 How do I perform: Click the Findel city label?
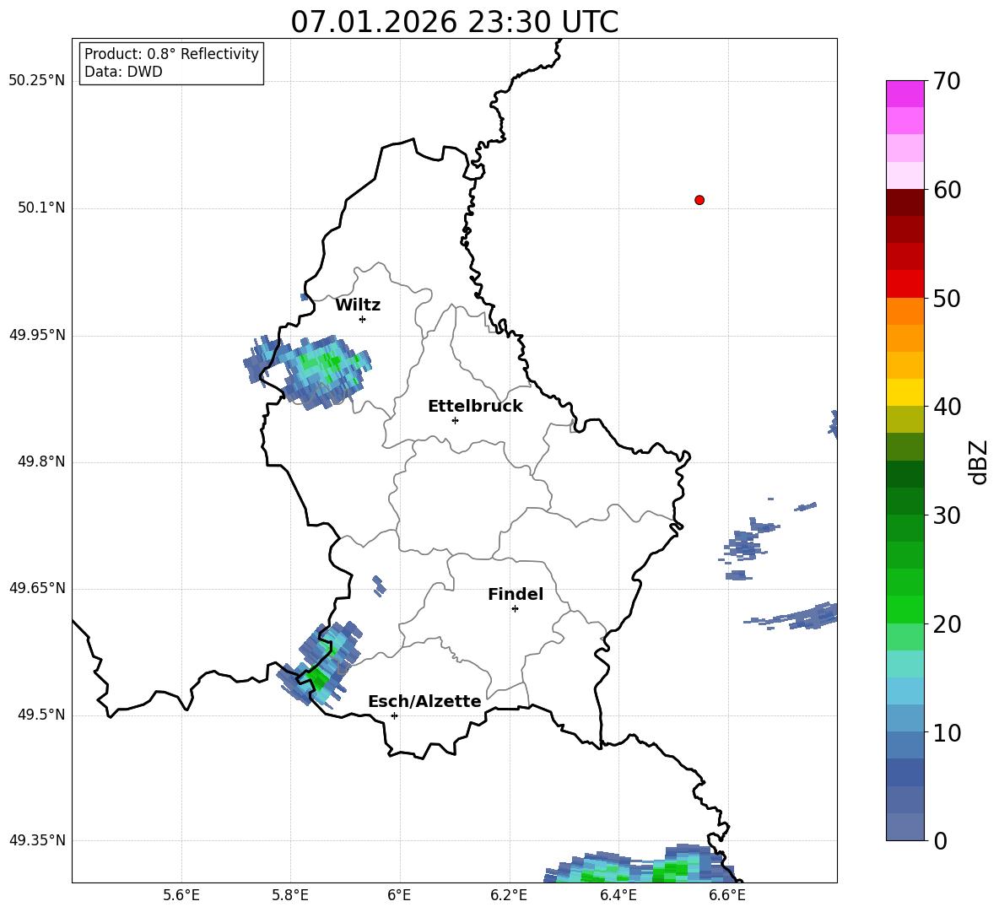tap(516, 594)
